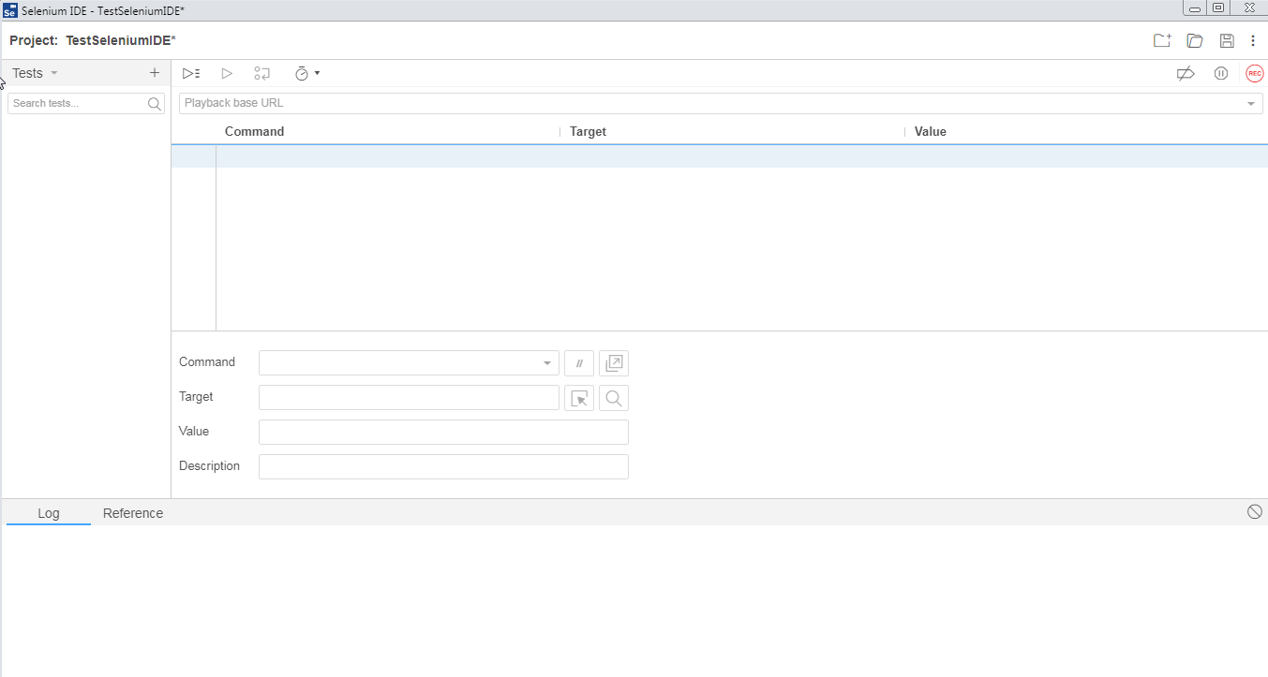Toggle pause on exceptions icon
The height and width of the screenshot is (677, 1268).
coord(1220,73)
